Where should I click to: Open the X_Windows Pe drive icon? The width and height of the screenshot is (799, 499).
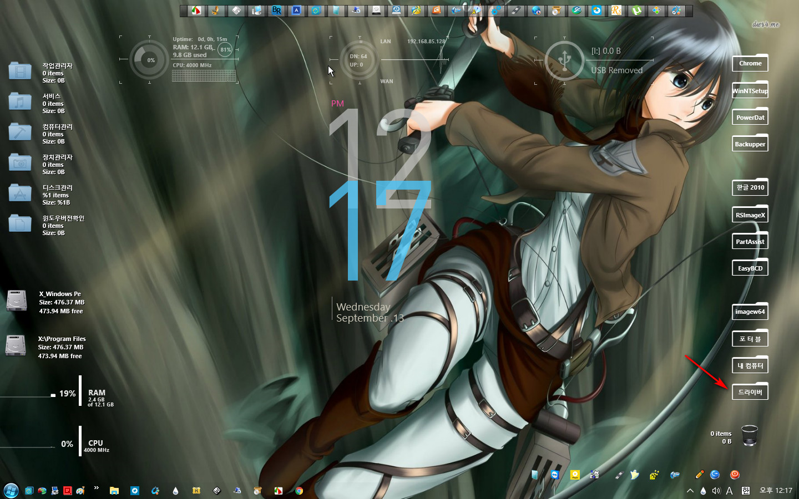tap(17, 301)
